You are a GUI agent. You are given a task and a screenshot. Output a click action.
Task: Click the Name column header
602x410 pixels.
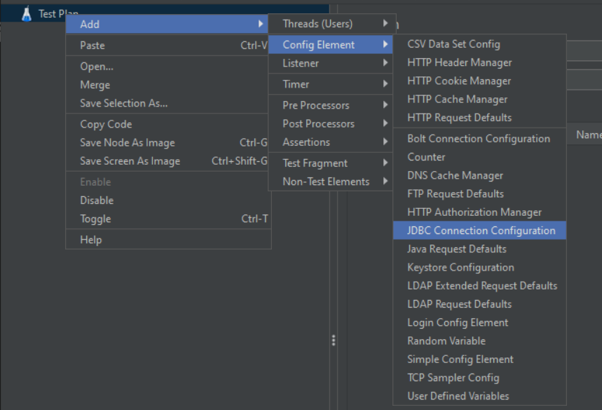tap(589, 135)
